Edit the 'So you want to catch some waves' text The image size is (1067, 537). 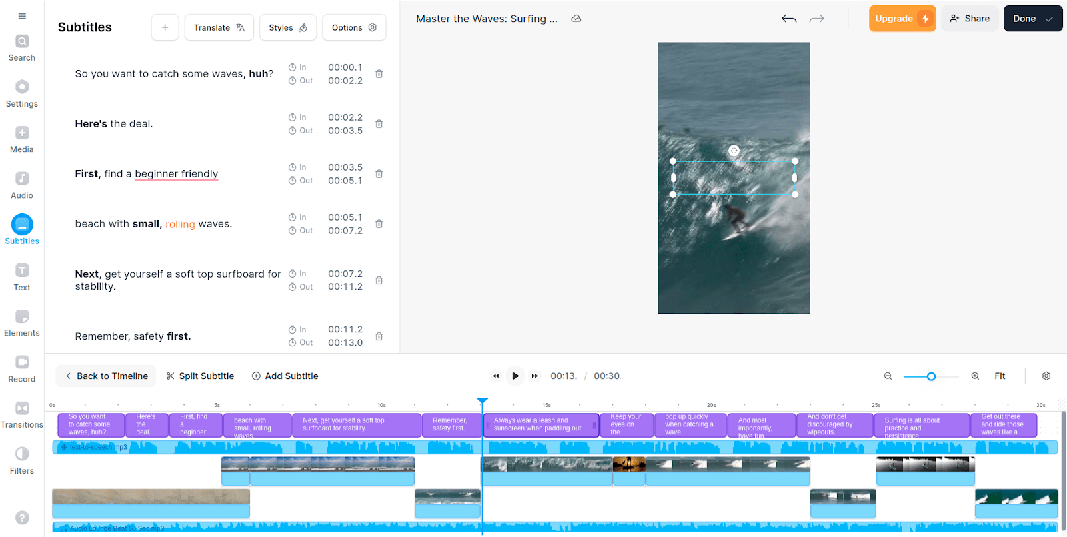pos(174,74)
